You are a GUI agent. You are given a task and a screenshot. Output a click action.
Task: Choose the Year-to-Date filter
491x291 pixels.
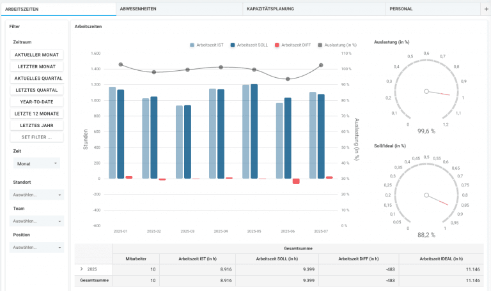(36, 101)
